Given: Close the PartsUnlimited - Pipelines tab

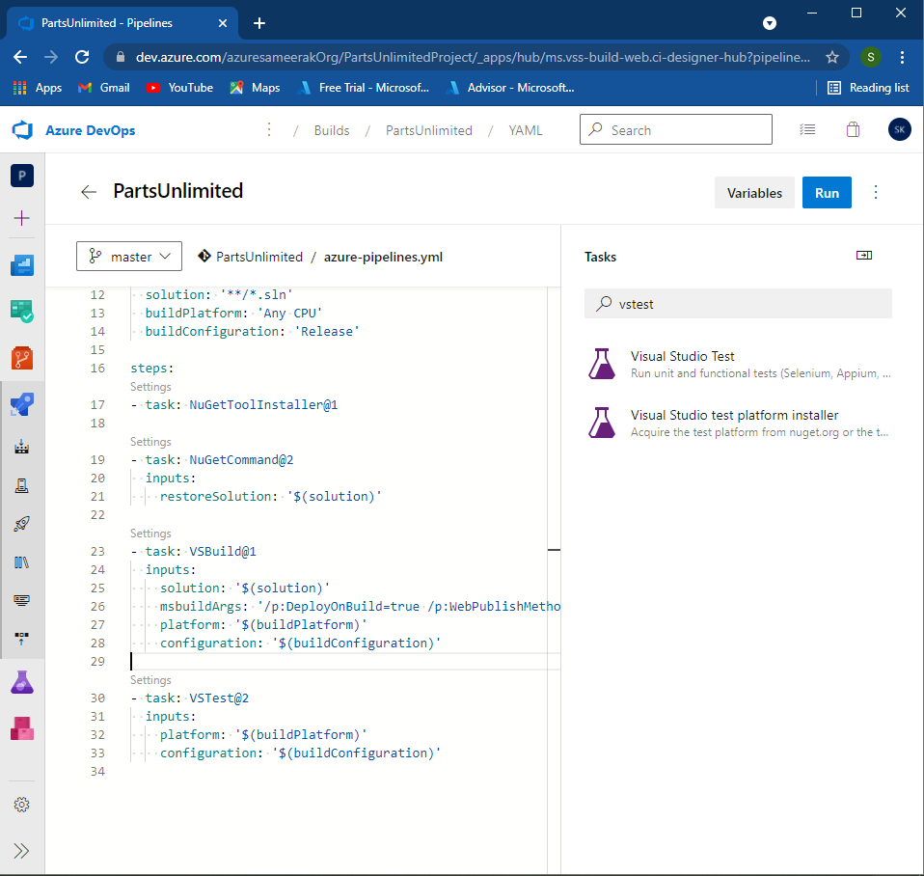Looking at the screenshot, I should coord(223,23).
